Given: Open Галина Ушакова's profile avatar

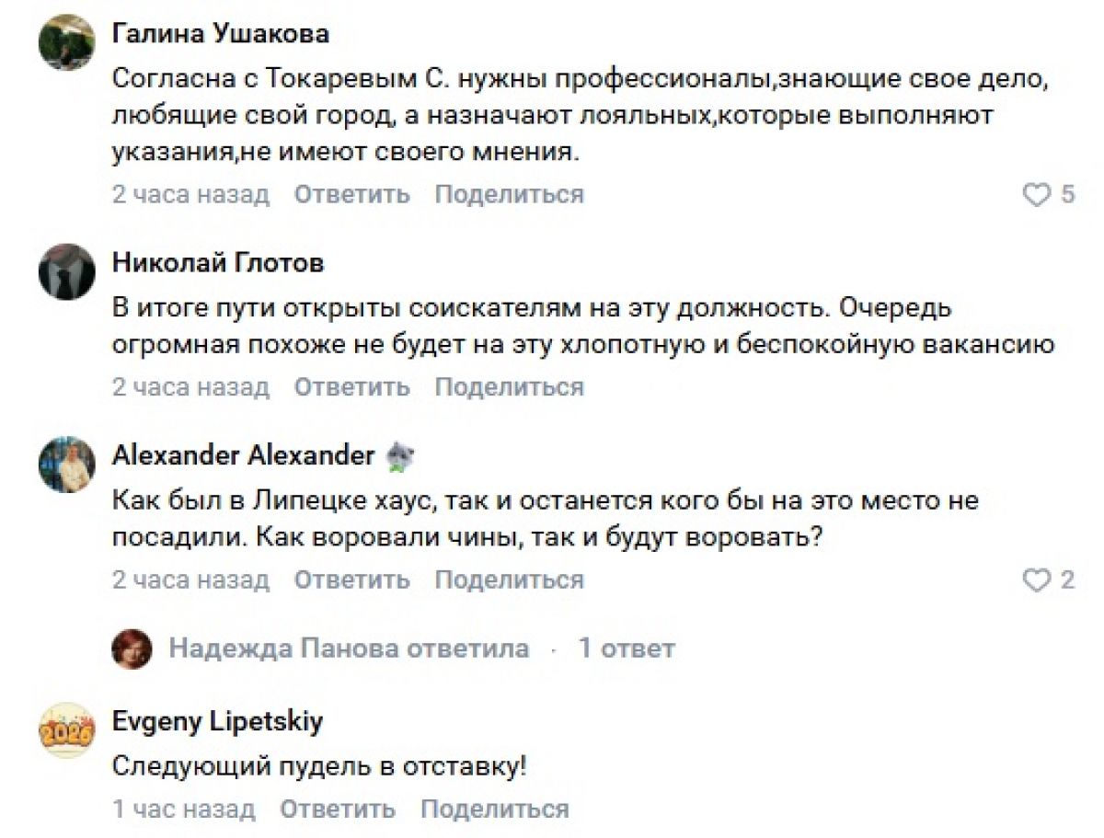Looking at the screenshot, I should [x=67, y=42].
